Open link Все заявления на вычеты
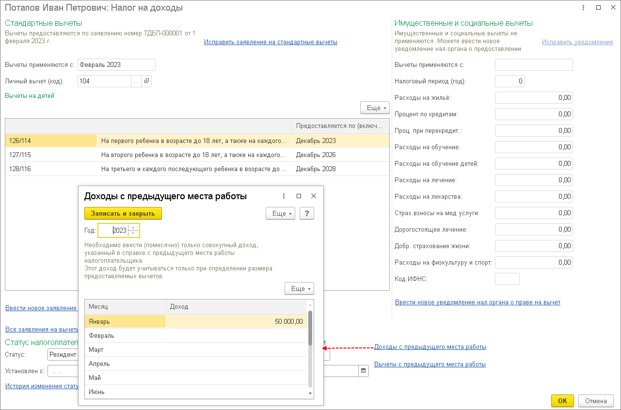Image resolution: width=621 pixels, height=410 pixels. (x=42, y=329)
